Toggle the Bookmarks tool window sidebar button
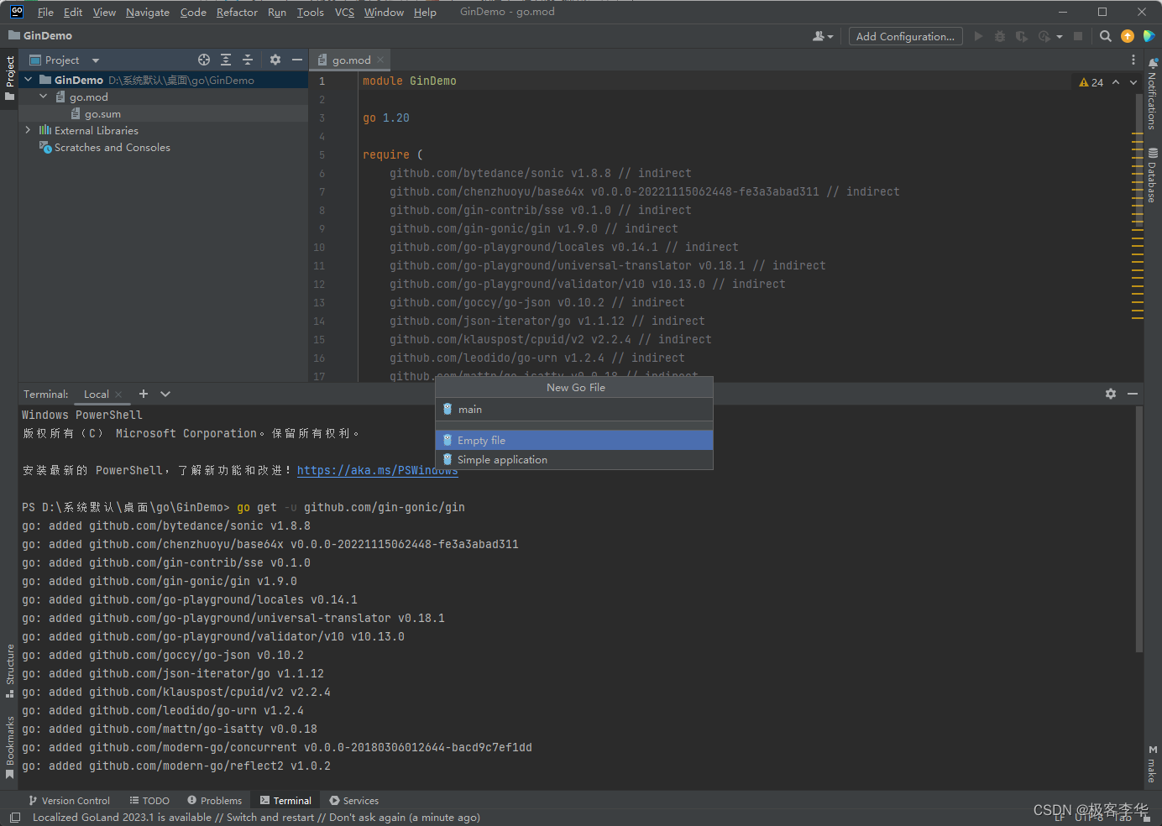Screen dimensions: 1162x826 [10, 746]
